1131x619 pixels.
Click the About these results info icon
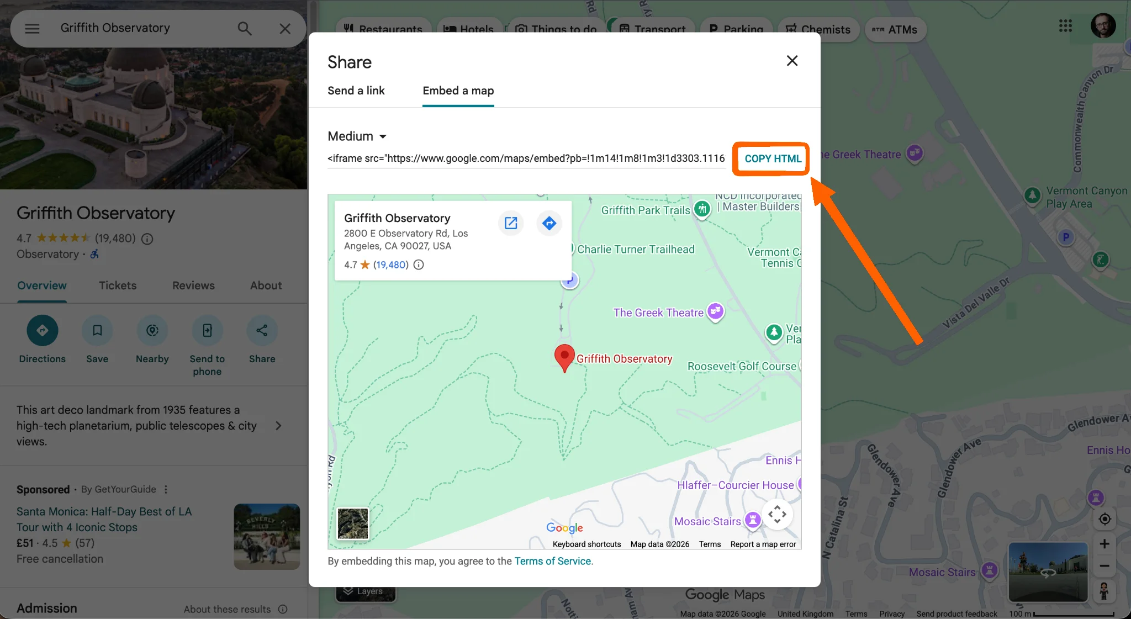click(283, 609)
